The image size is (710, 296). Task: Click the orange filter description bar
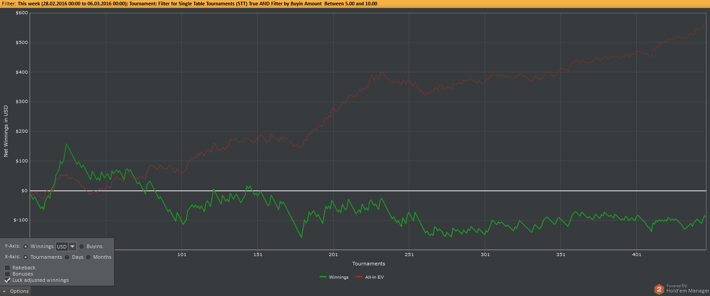click(355, 4)
